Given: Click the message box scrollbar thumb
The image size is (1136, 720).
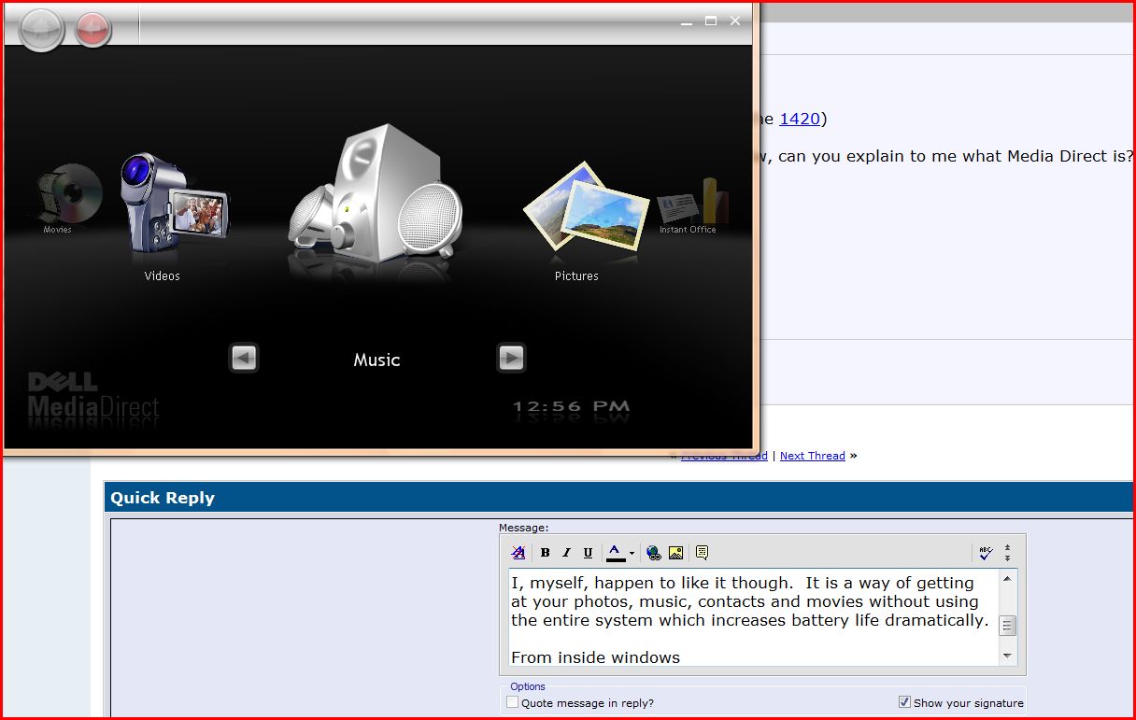Looking at the screenshot, I should 1007,626.
